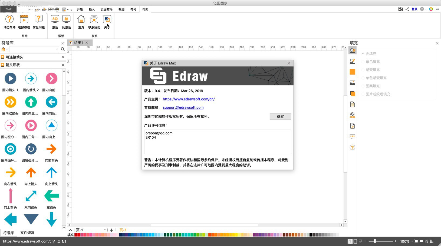Select the 圈内双箭头 shape
This screenshot has width=441, height=246.
click(10, 102)
